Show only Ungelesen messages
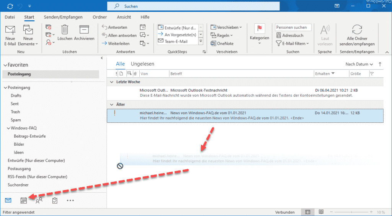This screenshot has width=392, height=216. coord(142,64)
